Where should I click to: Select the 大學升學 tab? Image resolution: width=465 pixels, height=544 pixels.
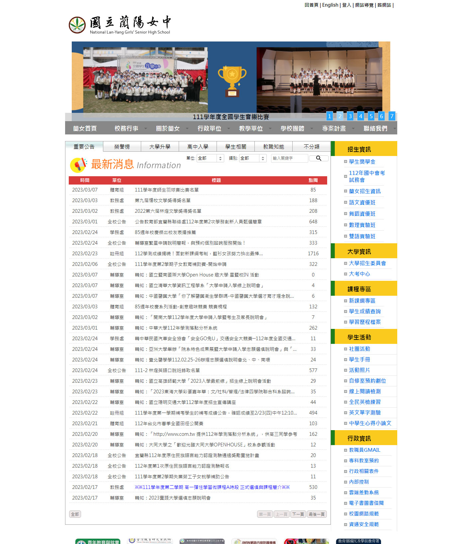(x=160, y=147)
